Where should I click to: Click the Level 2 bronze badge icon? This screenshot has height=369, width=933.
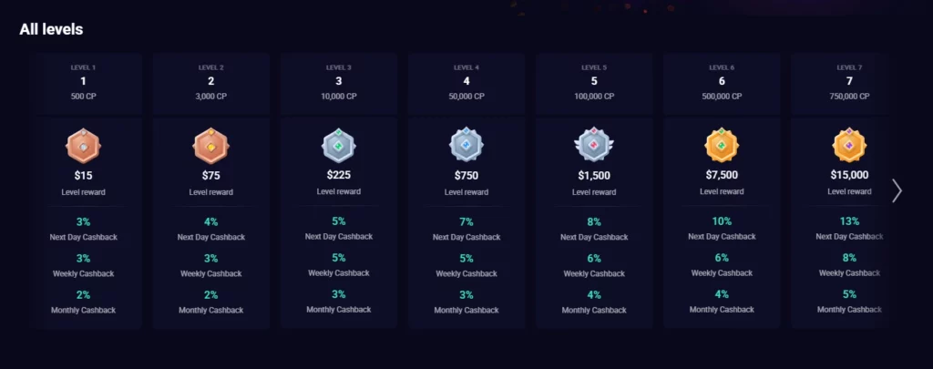click(211, 145)
